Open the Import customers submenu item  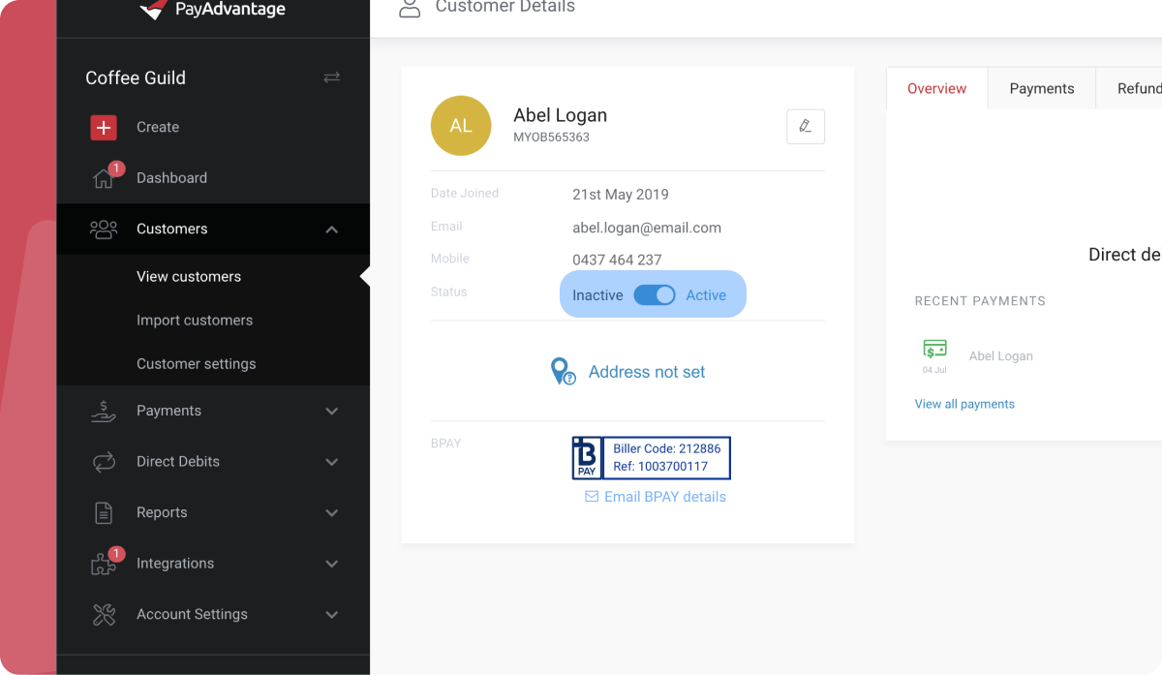coord(195,321)
